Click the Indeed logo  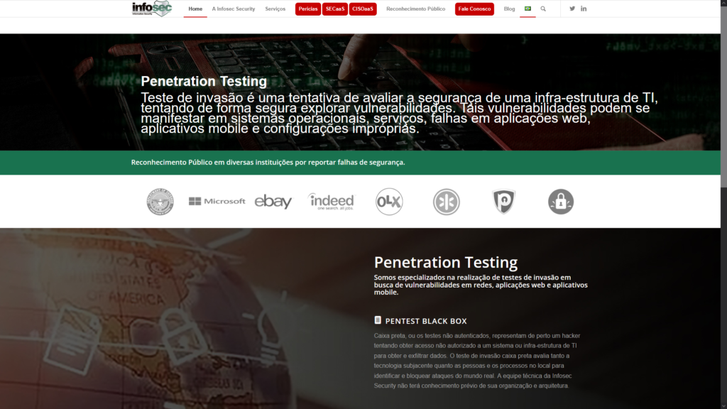coord(331,202)
